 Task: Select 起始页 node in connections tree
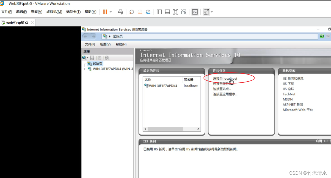click(97, 63)
